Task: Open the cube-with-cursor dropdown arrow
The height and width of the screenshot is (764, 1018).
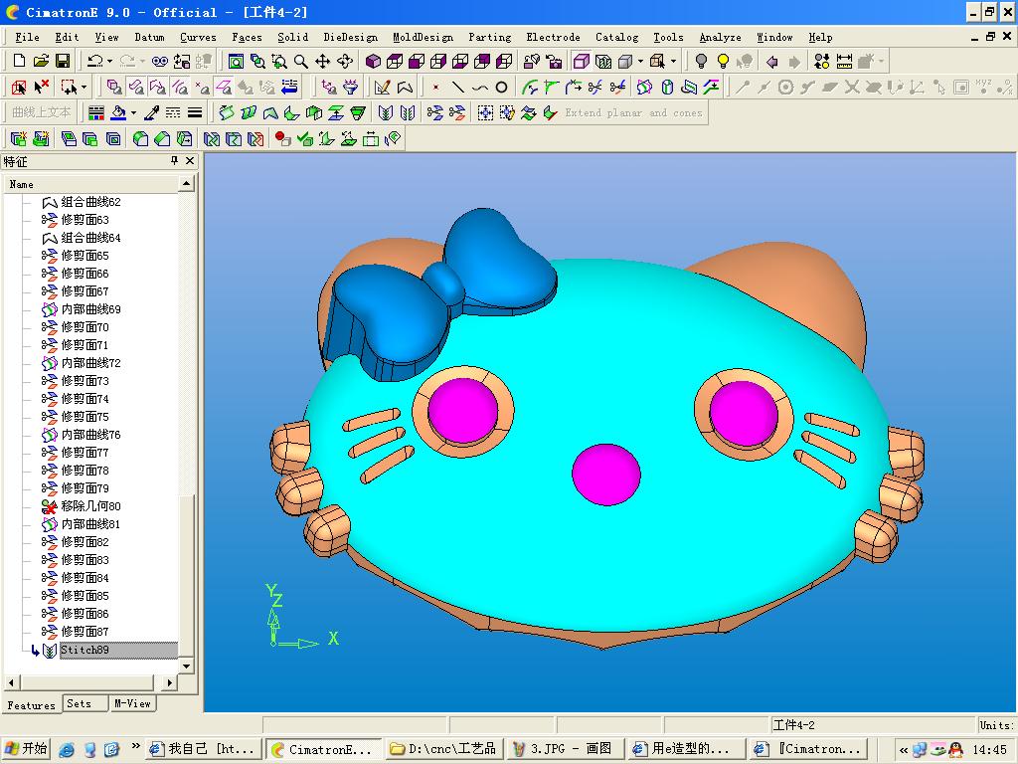Action: coord(673,61)
